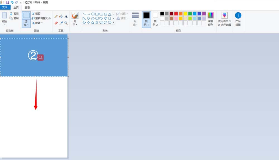
Task: Choose the Six-point star shape
Action: coord(97,22)
